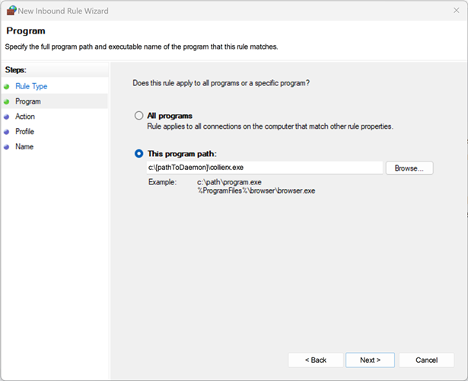This screenshot has height=381, width=468.
Task: Click the firewall wizard title bar icon
Action: coord(11,11)
